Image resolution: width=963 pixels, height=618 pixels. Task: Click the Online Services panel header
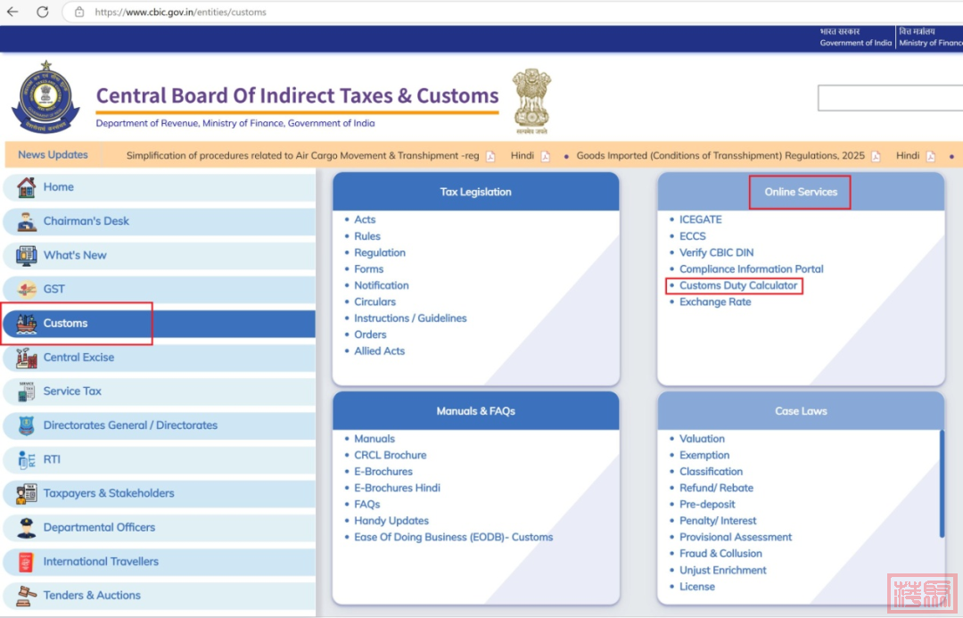click(x=801, y=192)
